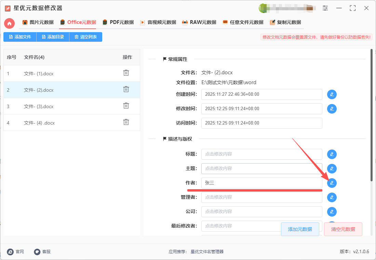Open the 图片元数据 tab

point(38,22)
